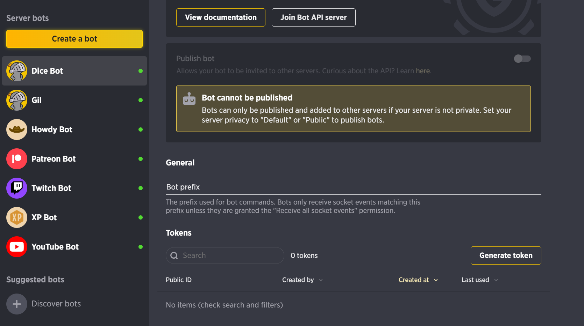
Task: Click the Gil bot avatar
Action: click(x=16, y=100)
